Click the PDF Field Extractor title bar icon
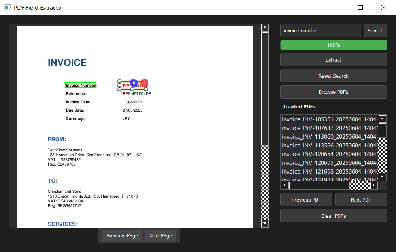The image size is (396, 252). [x=8, y=7]
